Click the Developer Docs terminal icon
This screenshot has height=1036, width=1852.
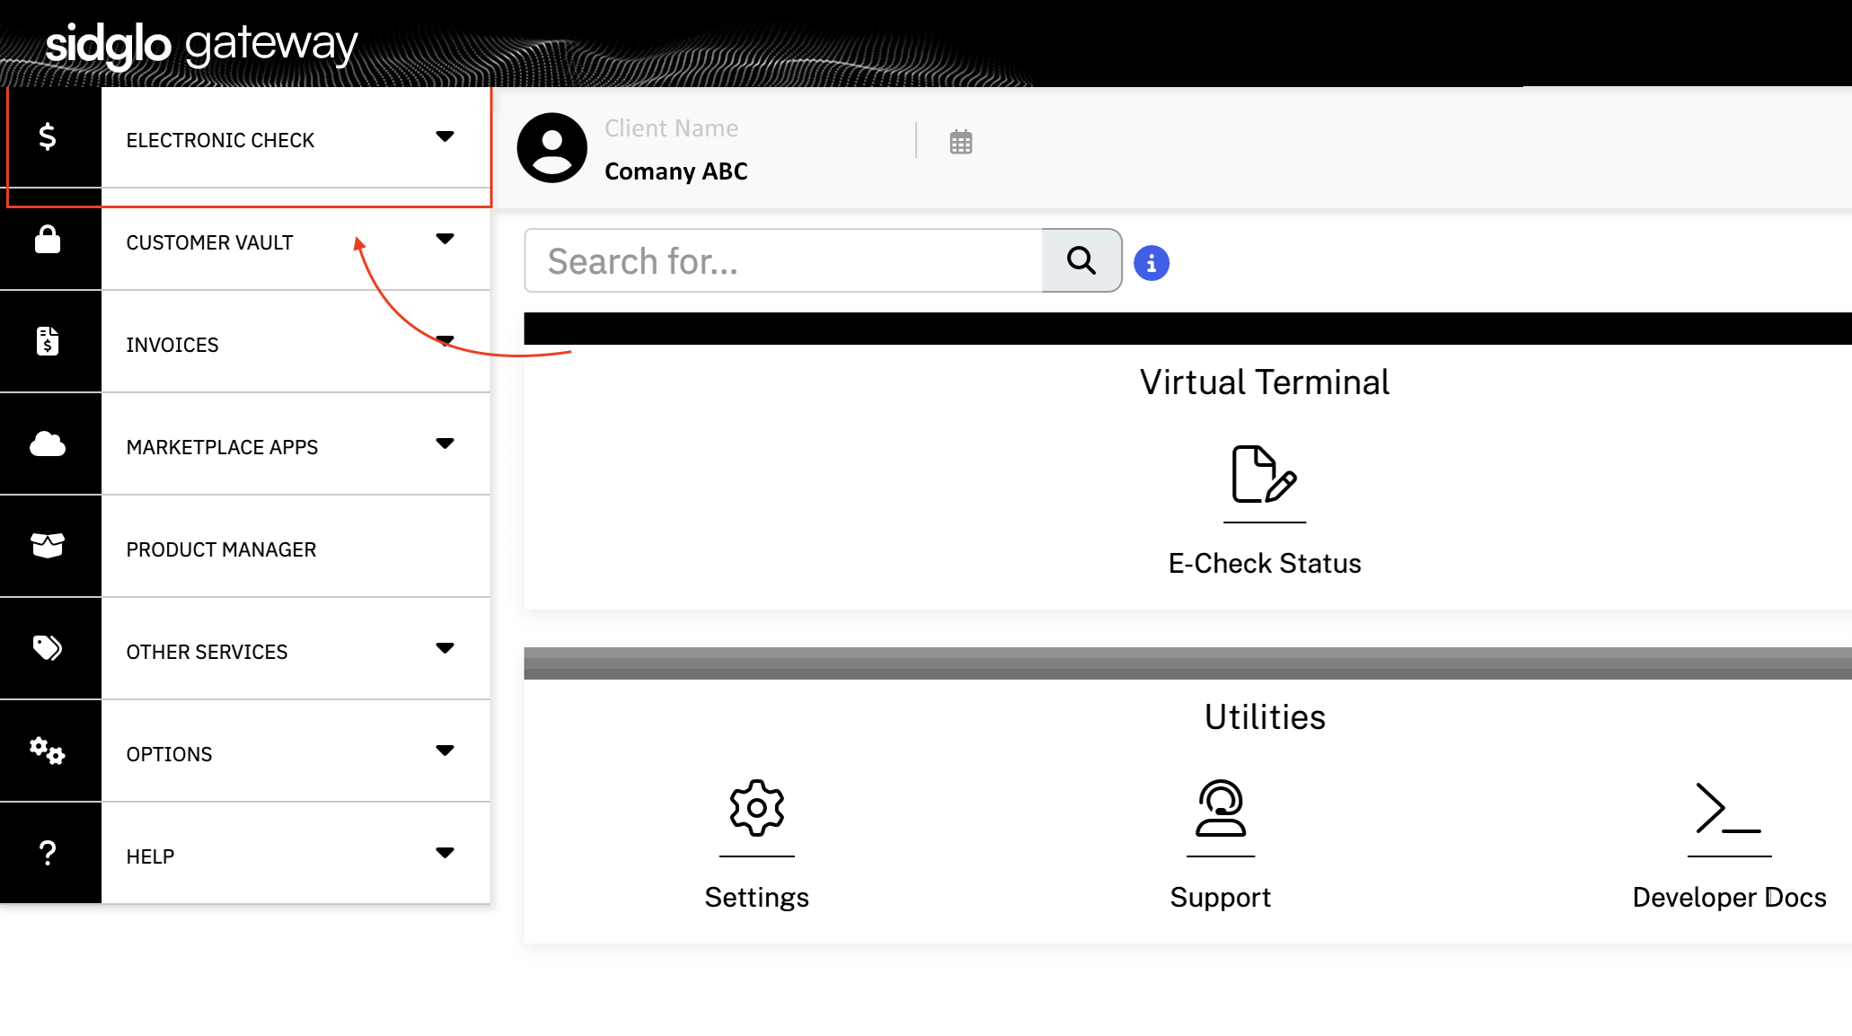coord(1729,808)
